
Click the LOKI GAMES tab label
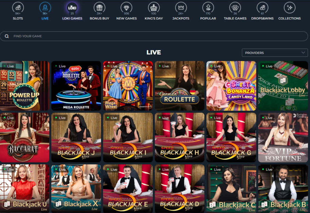(72, 18)
